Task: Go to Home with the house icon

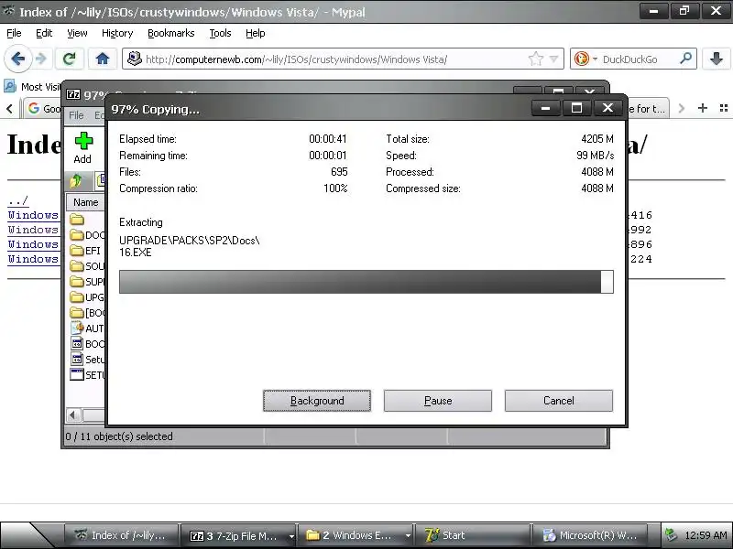Action: [x=102, y=59]
